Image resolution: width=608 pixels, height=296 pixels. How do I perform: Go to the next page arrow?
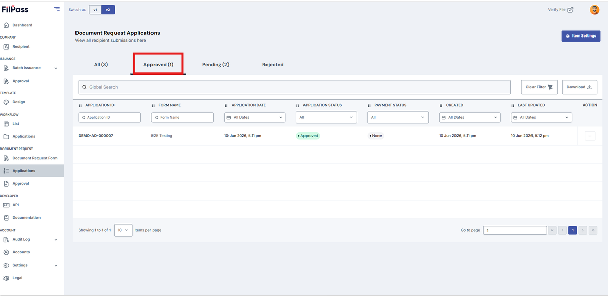point(583,230)
